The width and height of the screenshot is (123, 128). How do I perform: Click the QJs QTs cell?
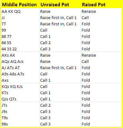point(20,99)
